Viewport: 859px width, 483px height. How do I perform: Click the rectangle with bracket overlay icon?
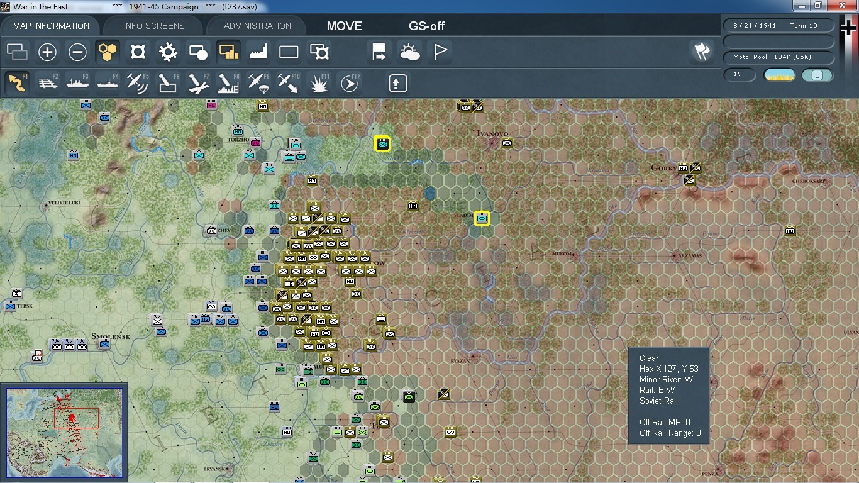click(x=319, y=52)
